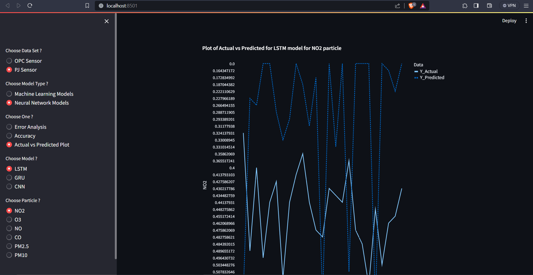Select CO particle
Screen dimensions: 533x275
pyautogui.click(x=14, y=237)
